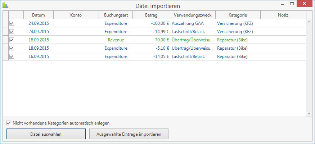315x144 pixels.
Task: Click Ausgewählte Einträge importieren button
Action: click(x=129, y=134)
